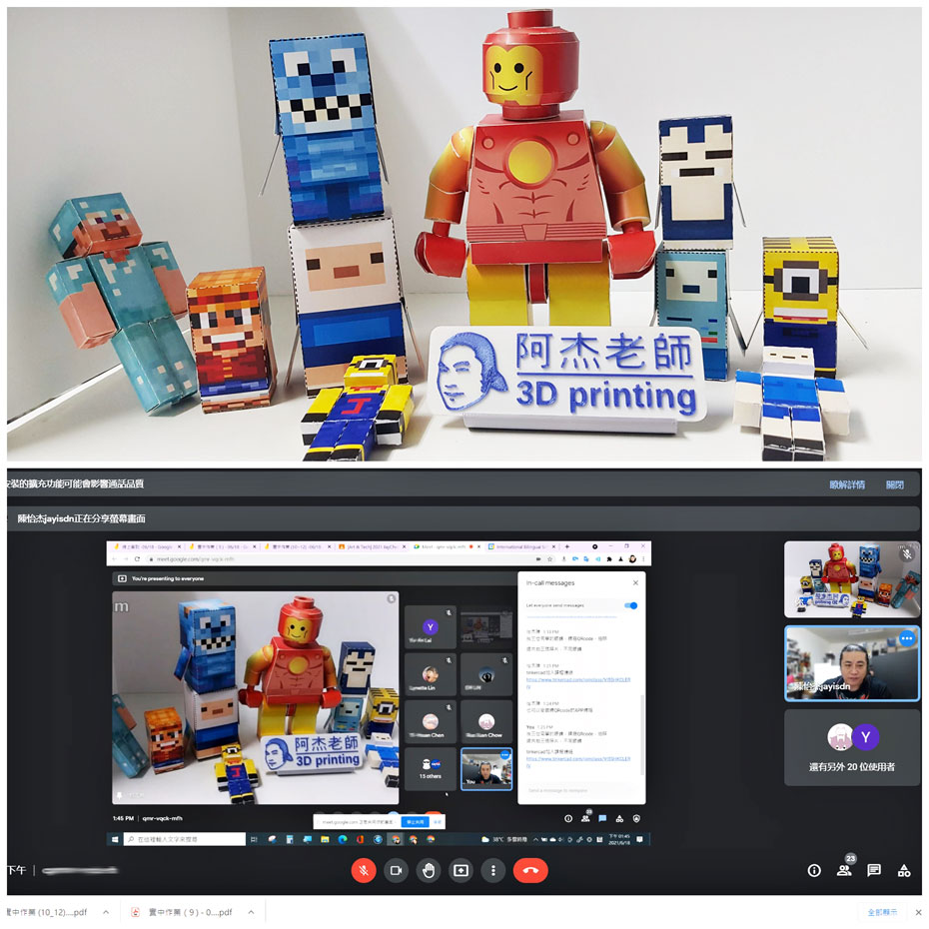Click the Windows Start button in shared screen

click(115, 839)
